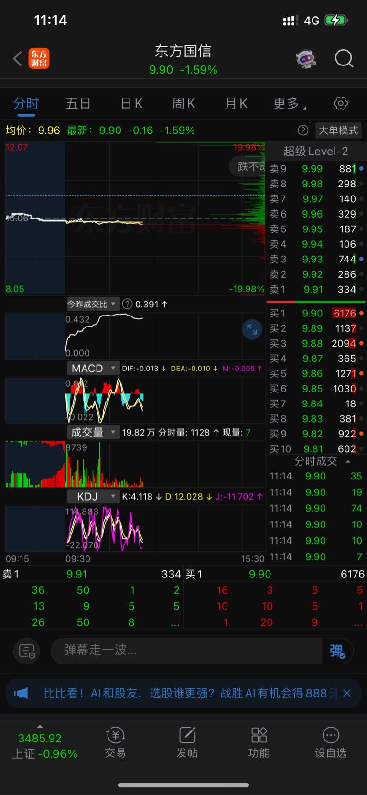
Task: Select the 卖8 9.98 order row
Action: (316, 184)
